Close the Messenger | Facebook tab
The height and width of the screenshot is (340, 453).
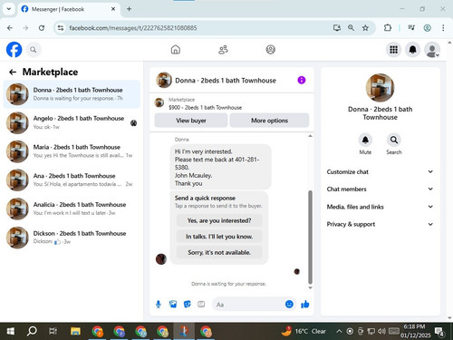click(113, 9)
